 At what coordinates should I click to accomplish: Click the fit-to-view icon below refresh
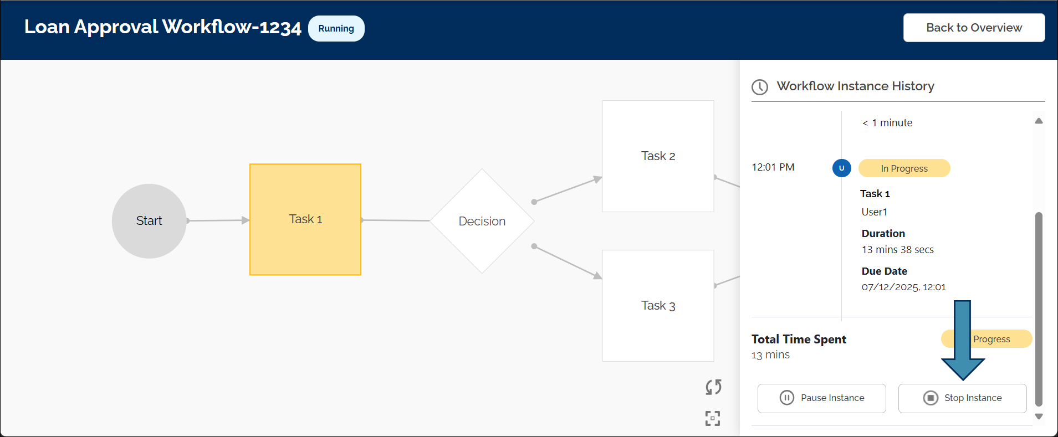(x=712, y=419)
